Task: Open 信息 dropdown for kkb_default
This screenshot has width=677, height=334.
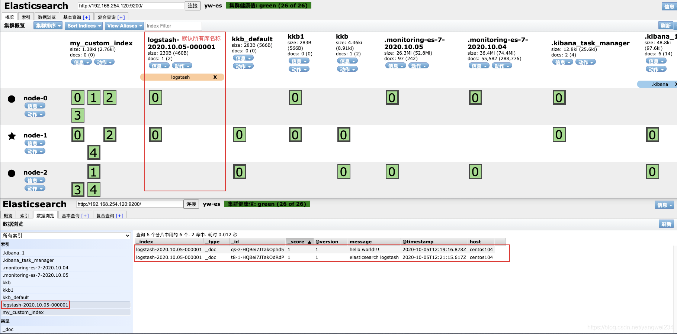Action: [x=243, y=58]
